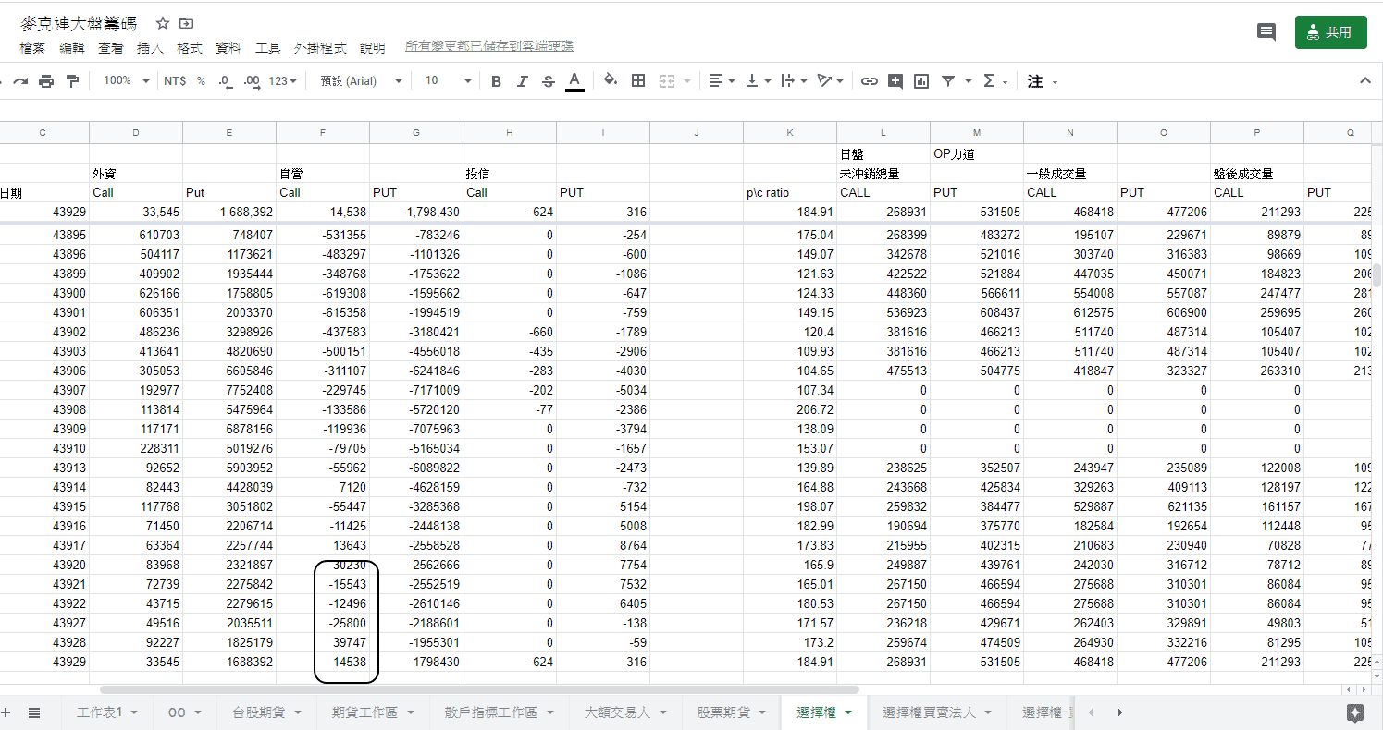Click the green 共用 share button
Viewport: 1383px width, 730px height.
point(1330,32)
